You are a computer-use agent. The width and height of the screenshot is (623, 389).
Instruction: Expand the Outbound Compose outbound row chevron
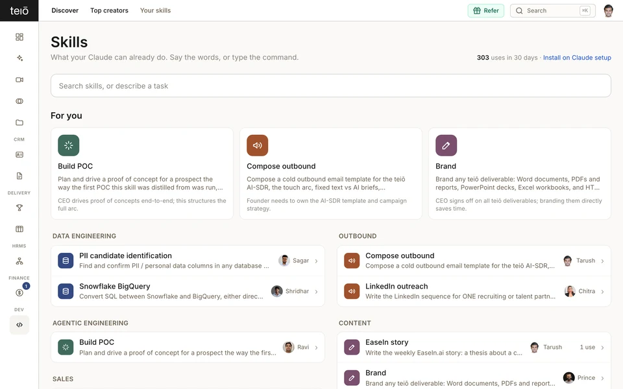coord(602,261)
